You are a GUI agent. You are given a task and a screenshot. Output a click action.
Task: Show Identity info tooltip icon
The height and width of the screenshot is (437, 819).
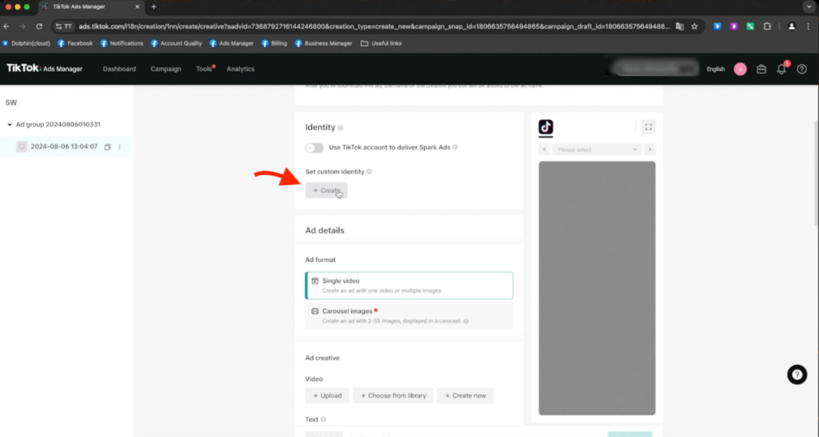pos(341,128)
